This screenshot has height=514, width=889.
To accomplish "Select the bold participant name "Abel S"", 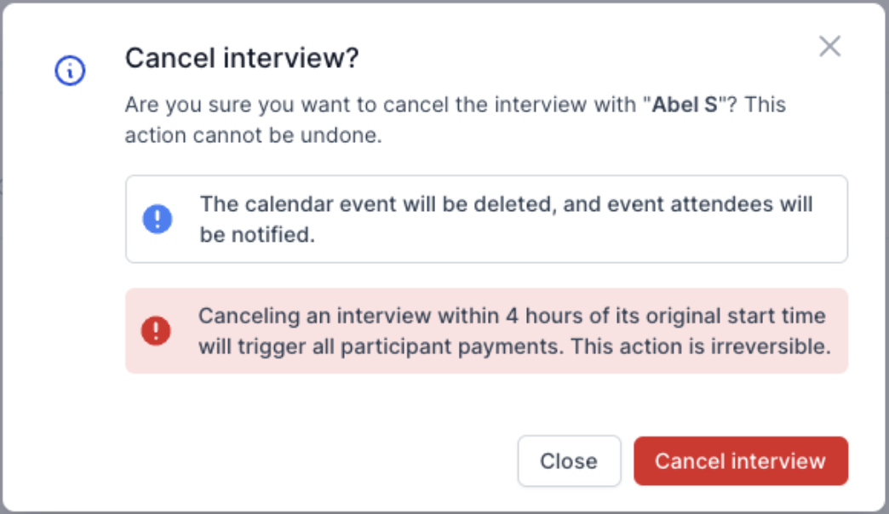I will pyautogui.click(x=685, y=106).
